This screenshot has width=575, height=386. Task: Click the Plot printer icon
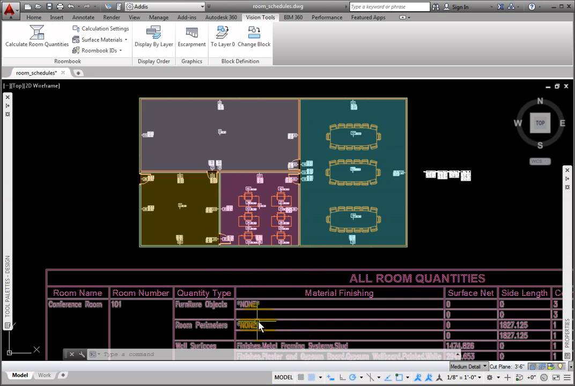60,6
